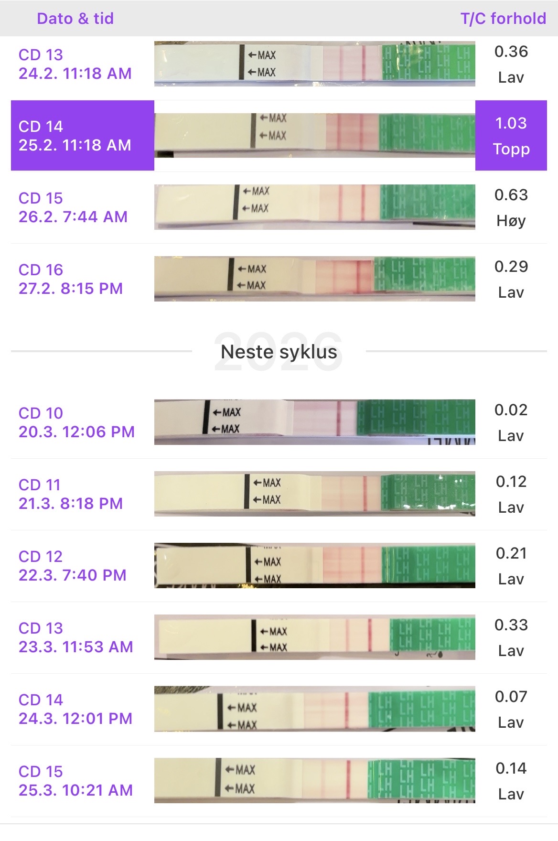558x841 pixels.
Task: Tap the Neste syklus divider label
Action: pos(279,352)
